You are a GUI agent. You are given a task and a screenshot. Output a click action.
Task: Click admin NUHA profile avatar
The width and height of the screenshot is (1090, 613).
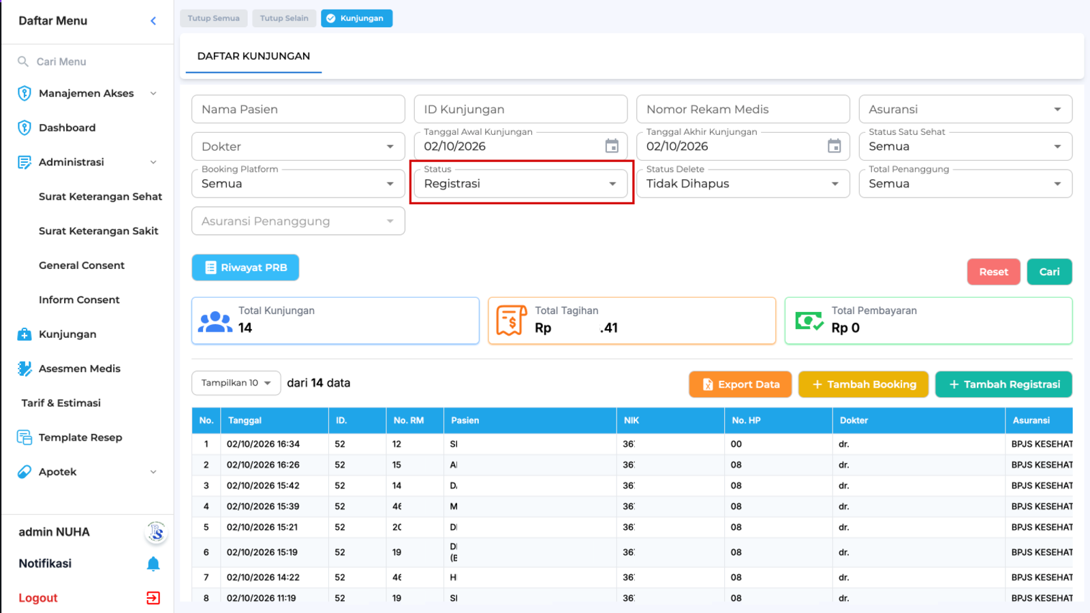point(156,532)
